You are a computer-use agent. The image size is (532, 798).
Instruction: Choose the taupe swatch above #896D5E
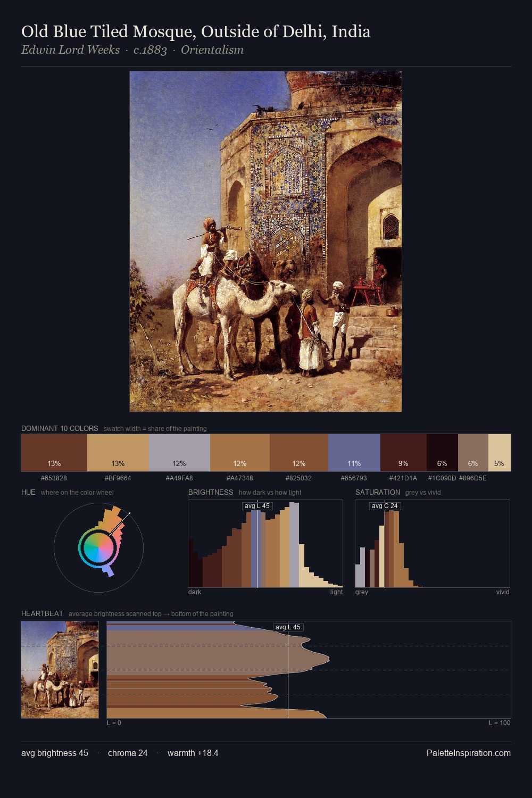(x=473, y=453)
